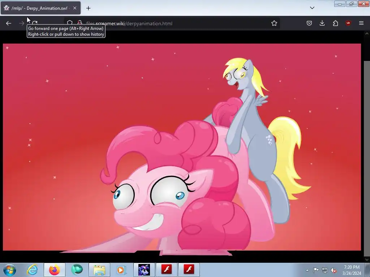Bookmark this page with the star
The image size is (370, 277).
[274, 23]
